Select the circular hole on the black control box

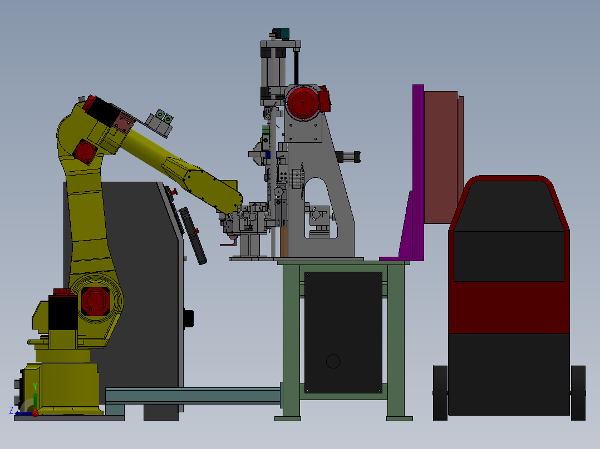[333, 361]
